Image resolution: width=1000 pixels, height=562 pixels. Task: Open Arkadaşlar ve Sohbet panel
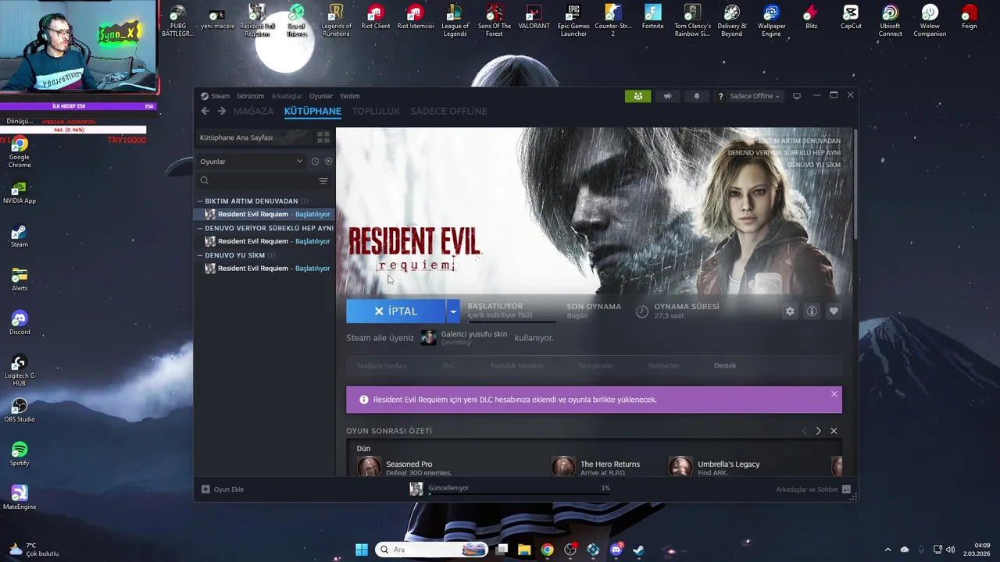tap(812, 489)
